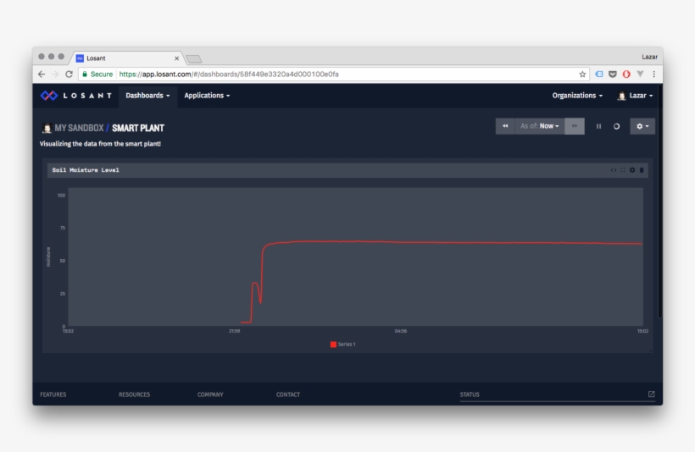Bookmark this page with the star

pos(582,74)
